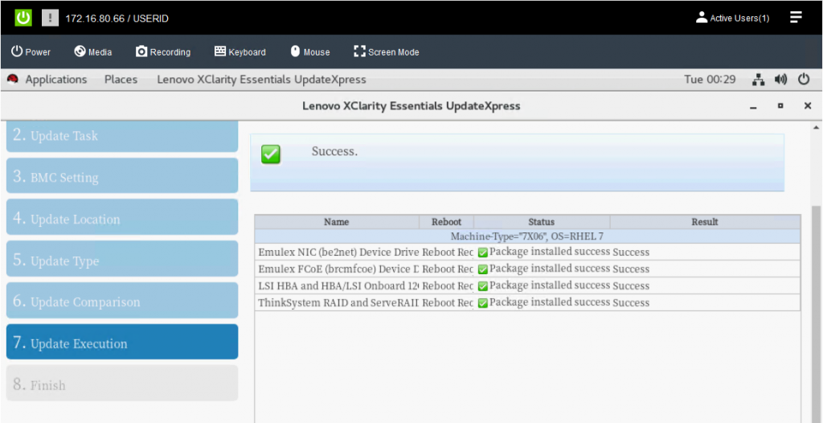Screen dimensions: 823x423
Task: Open the Screen Mode menu
Action: [387, 51]
